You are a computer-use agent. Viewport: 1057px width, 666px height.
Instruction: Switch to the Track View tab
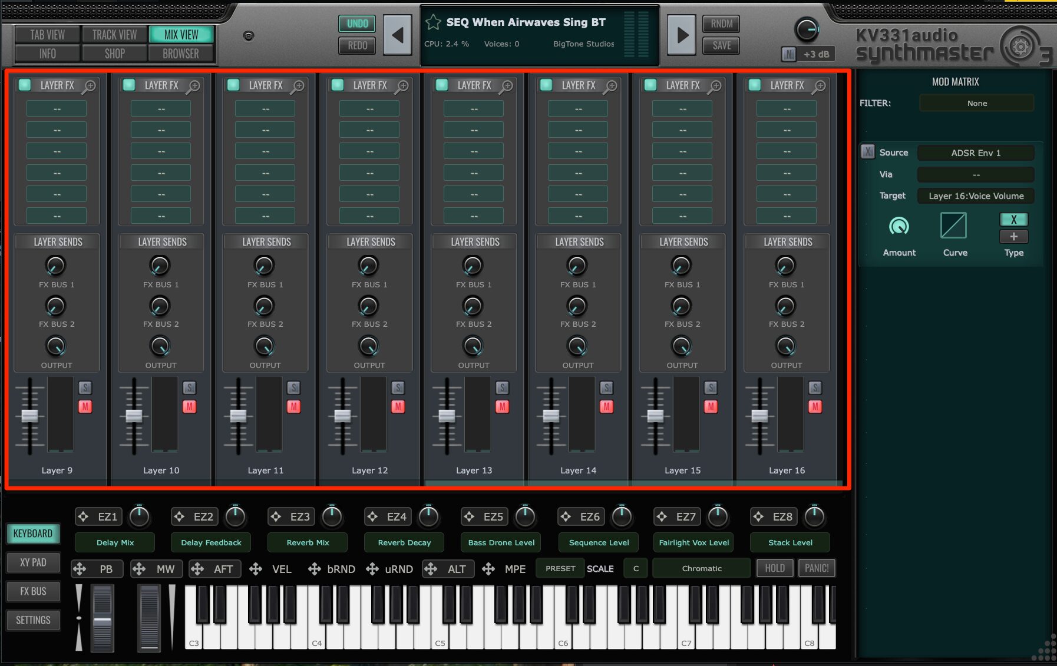coord(114,35)
